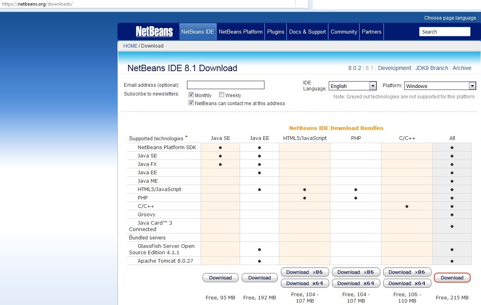The width and height of the screenshot is (481, 305).
Task: Download HTML5/JavaScript x86 bundle
Action: click(305, 272)
